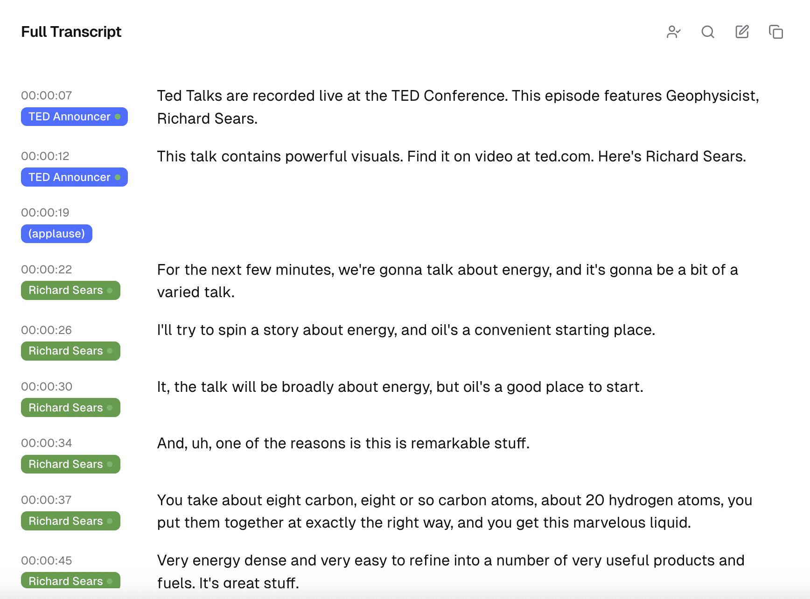Select timestamp 00:00:37
The height and width of the screenshot is (599, 810).
[x=46, y=500]
